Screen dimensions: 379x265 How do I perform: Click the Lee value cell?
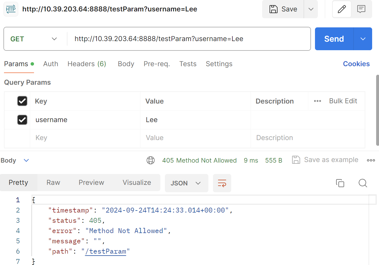click(x=196, y=120)
